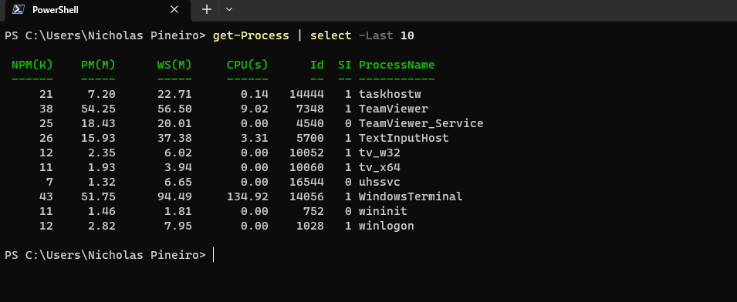Click the WS(M) column header text

pos(174,65)
